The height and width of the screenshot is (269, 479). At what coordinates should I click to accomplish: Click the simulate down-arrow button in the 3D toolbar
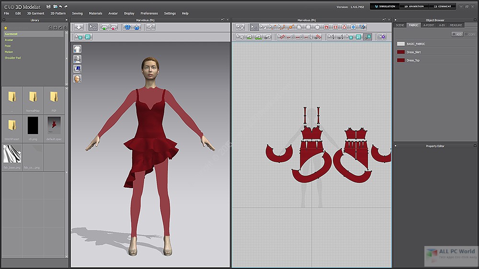tap(79, 27)
